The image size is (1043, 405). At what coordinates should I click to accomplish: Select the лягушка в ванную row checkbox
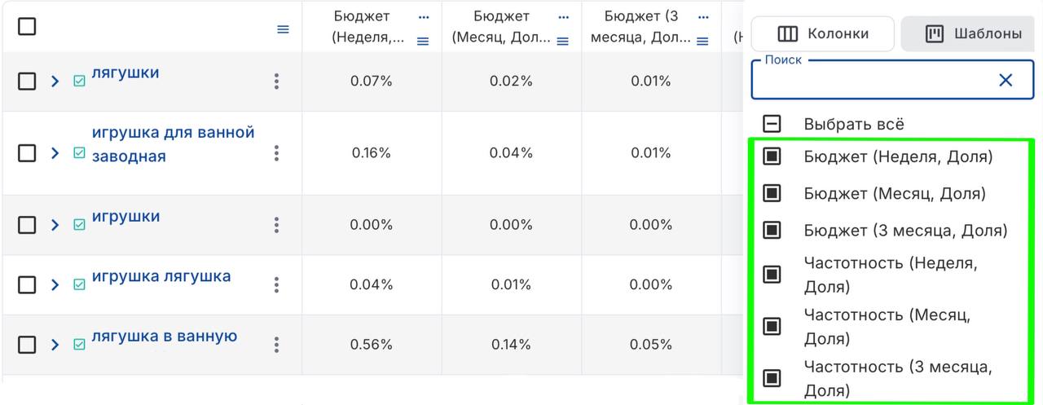27,345
